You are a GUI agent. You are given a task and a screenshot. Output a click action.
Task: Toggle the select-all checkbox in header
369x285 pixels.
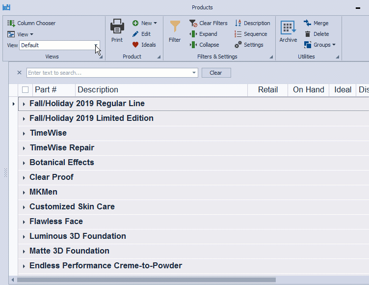[25, 90]
